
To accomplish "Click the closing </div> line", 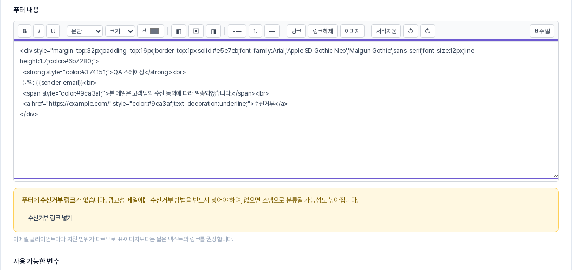I will (x=29, y=114).
